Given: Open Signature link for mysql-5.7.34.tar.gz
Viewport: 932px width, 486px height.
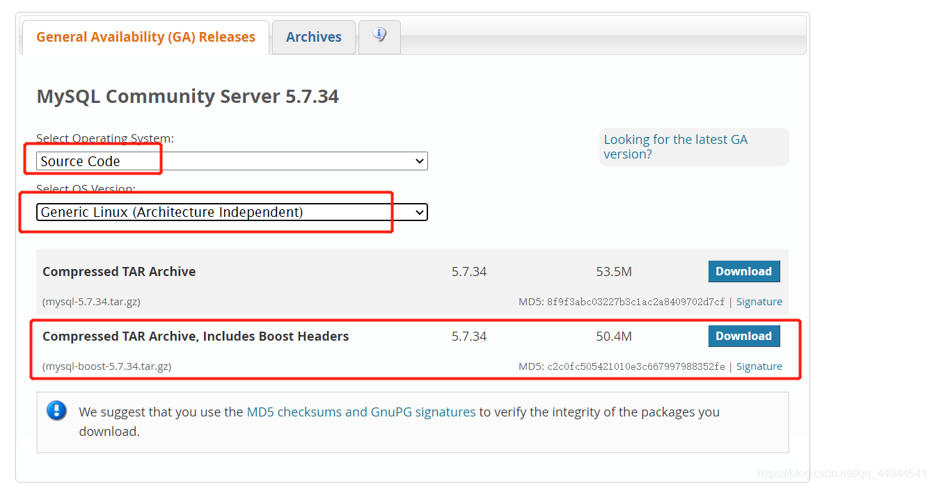Looking at the screenshot, I should pyautogui.click(x=759, y=302).
